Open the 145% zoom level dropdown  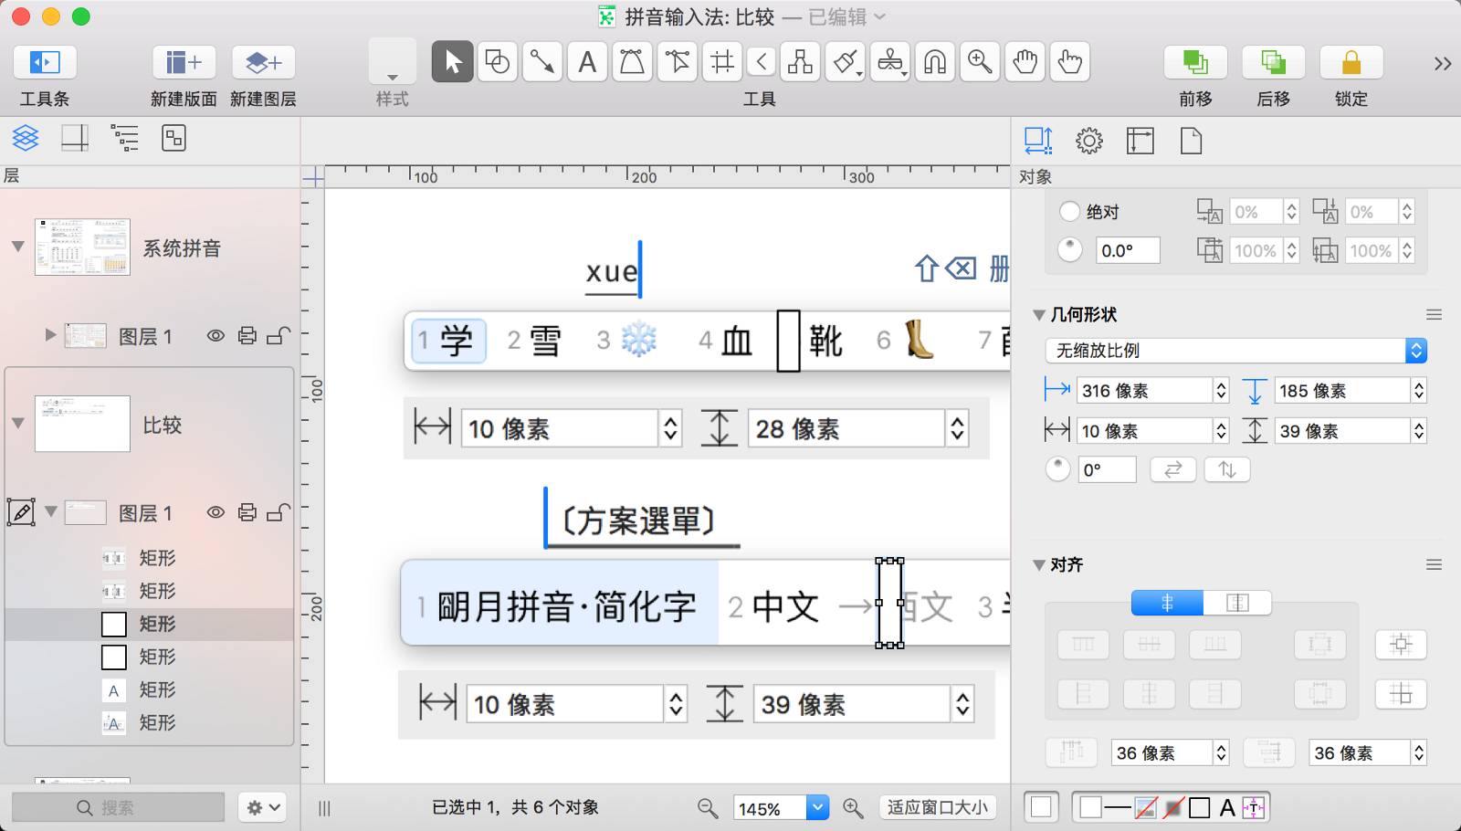(817, 807)
